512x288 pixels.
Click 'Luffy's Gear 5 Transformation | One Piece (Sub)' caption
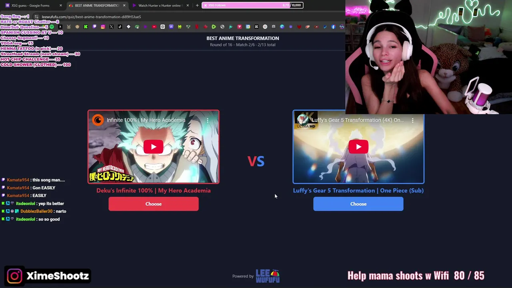coord(358,190)
